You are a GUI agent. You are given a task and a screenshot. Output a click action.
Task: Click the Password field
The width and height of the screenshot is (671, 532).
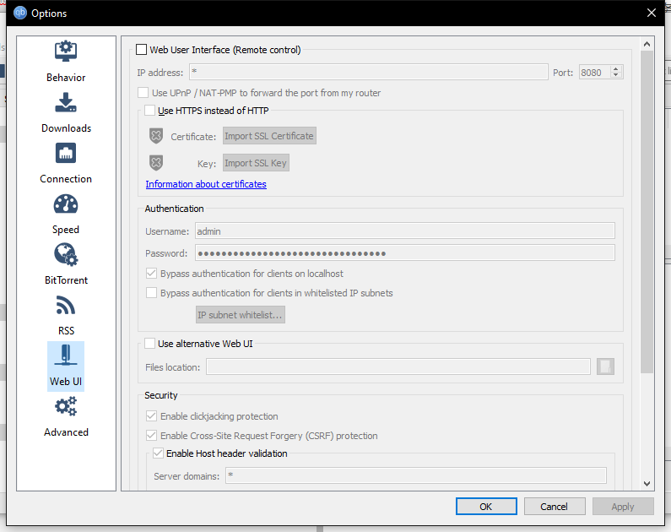tap(405, 253)
